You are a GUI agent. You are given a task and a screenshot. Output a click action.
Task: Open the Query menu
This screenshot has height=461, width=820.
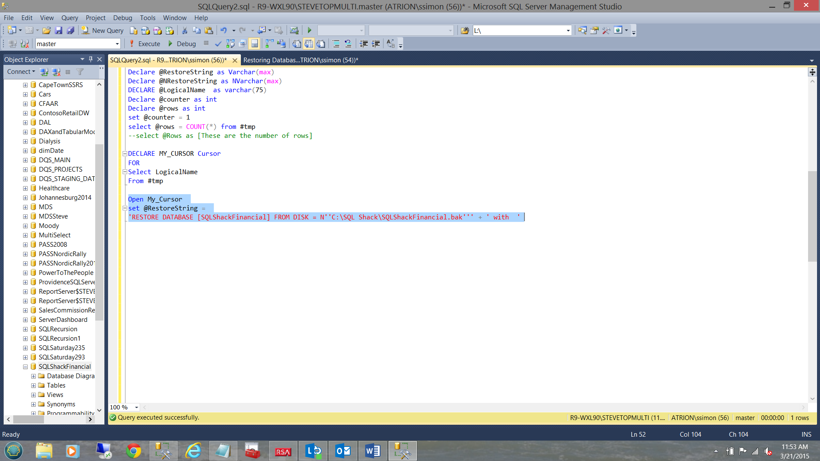[69, 18]
